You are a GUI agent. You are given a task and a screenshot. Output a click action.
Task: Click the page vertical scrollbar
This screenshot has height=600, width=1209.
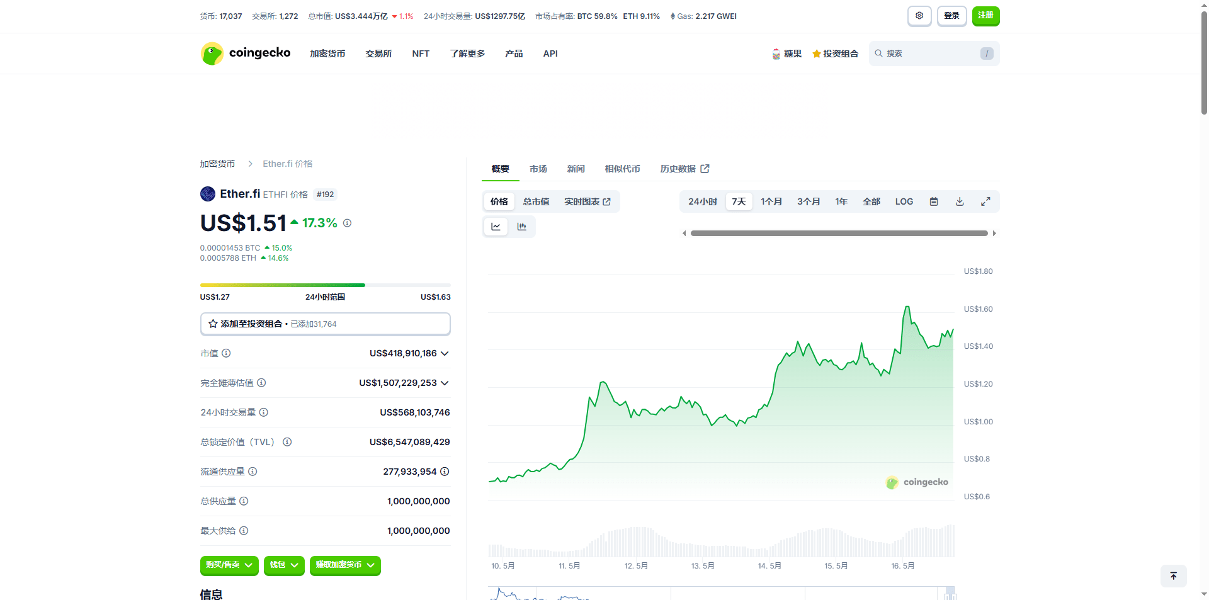click(1204, 62)
